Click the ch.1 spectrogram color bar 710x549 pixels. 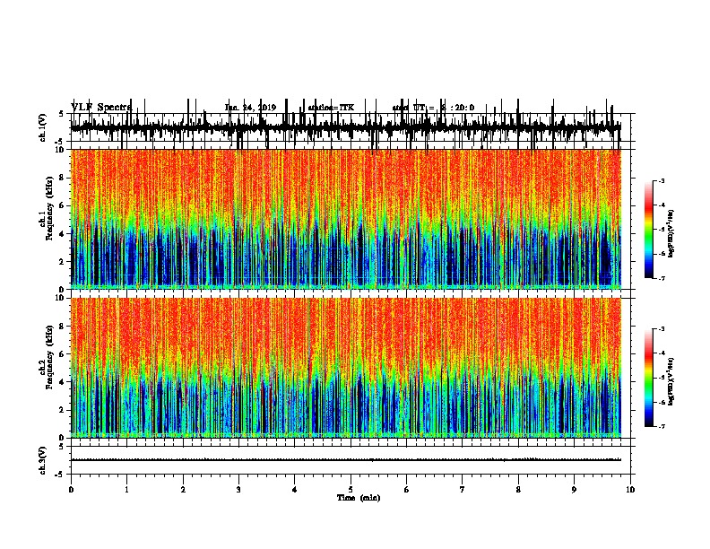coord(649,230)
